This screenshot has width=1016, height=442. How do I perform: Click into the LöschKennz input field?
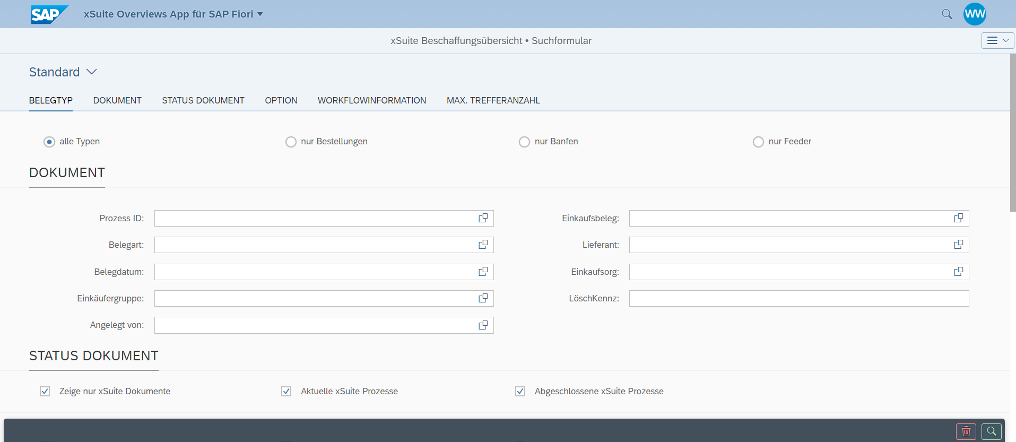[x=798, y=298]
